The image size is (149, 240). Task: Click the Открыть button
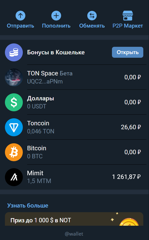(127, 52)
